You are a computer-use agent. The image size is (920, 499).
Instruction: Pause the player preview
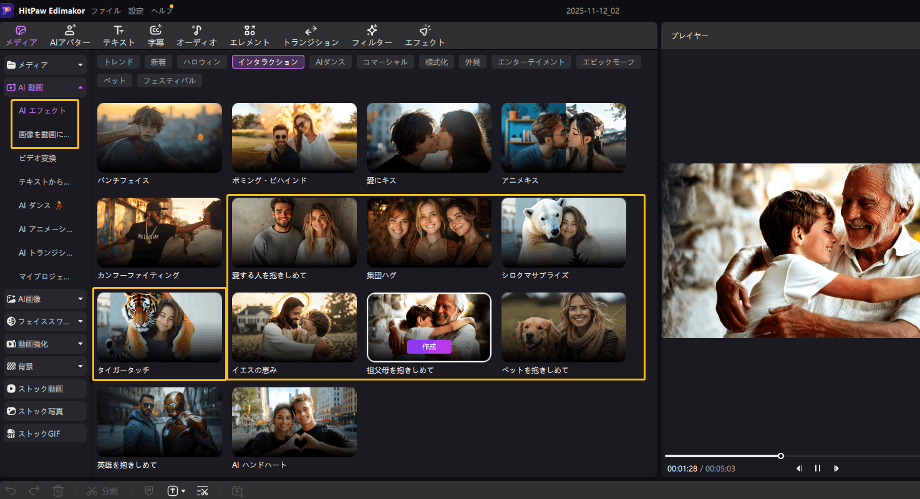coord(818,468)
